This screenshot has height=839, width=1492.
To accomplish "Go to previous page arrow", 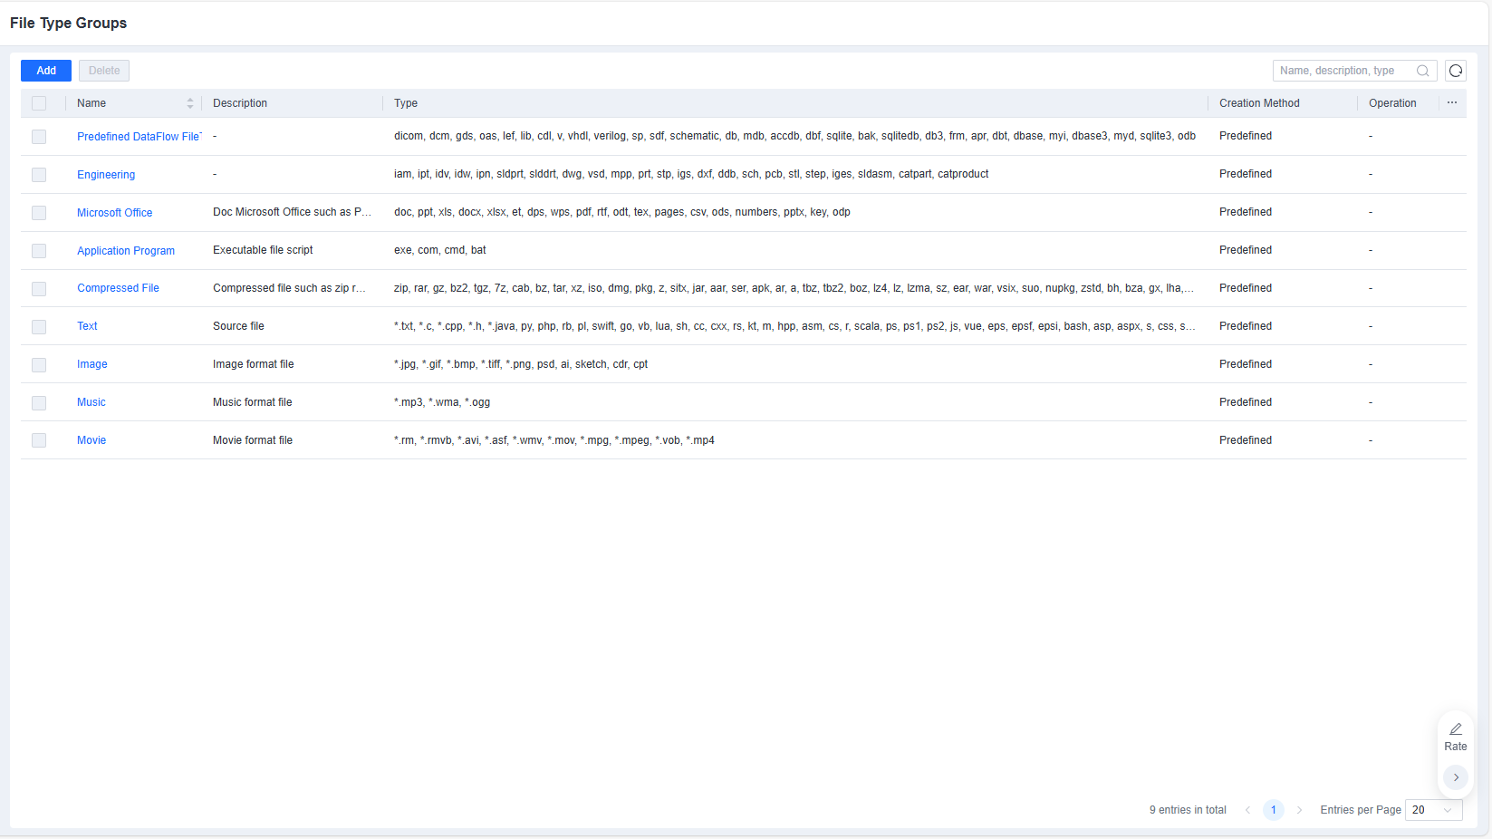I will pyautogui.click(x=1247, y=810).
